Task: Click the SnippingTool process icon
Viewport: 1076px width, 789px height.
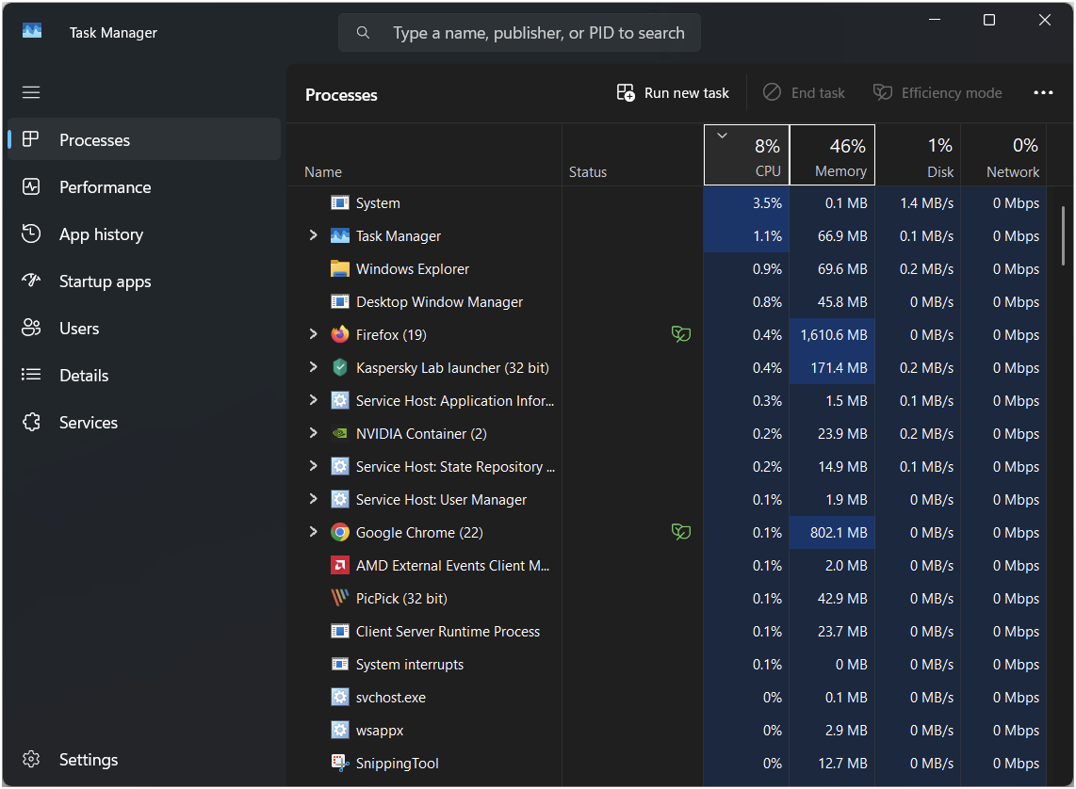Action: (340, 763)
